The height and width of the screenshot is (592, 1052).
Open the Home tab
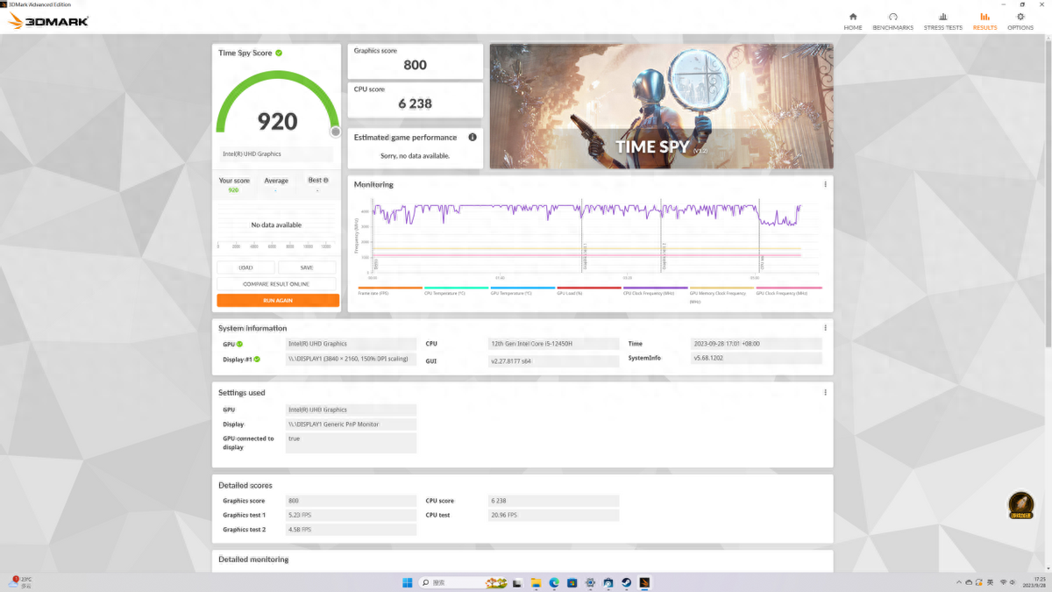(x=853, y=21)
